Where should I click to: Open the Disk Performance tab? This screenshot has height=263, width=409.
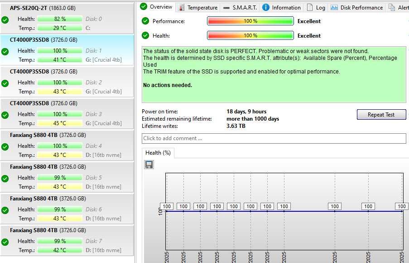[x=356, y=8]
